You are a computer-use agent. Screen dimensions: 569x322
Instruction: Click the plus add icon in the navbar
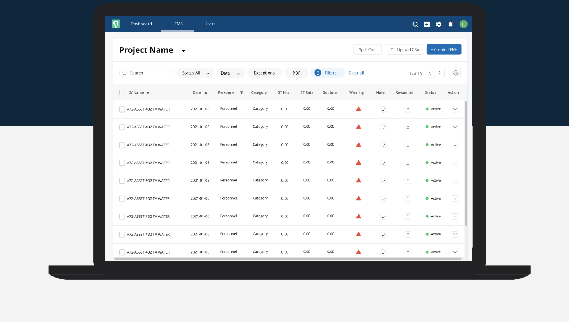point(427,24)
